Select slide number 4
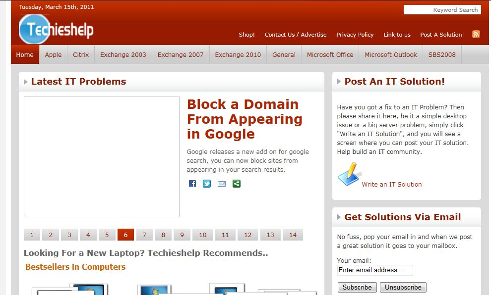The height and width of the screenshot is (295, 491). click(x=88, y=235)
